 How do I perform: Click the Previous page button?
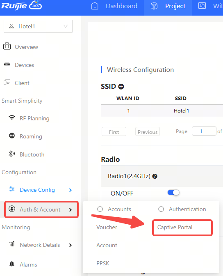pos(148,132)
